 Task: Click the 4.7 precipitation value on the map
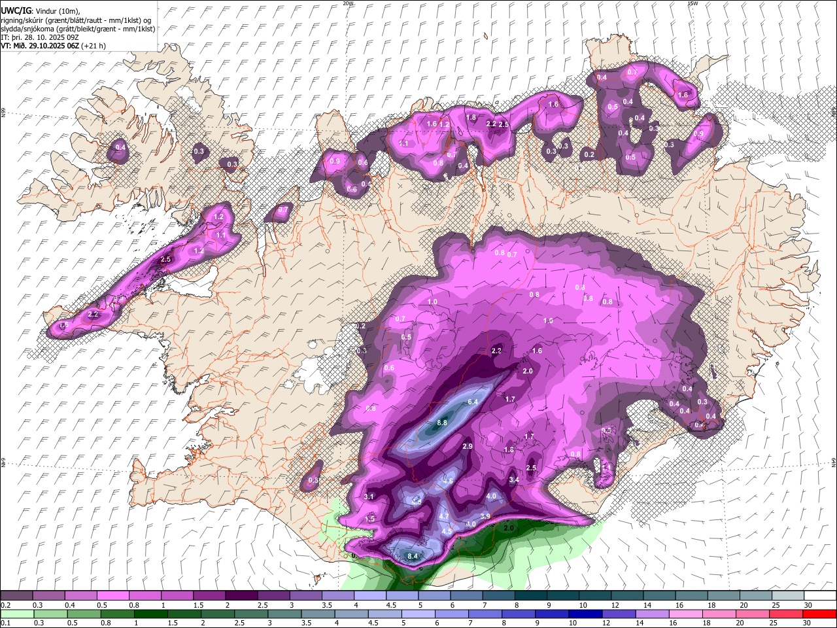tap(444, 517)
